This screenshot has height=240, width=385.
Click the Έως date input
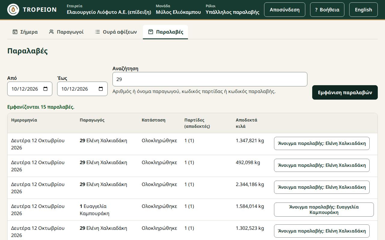pos(82,89)
